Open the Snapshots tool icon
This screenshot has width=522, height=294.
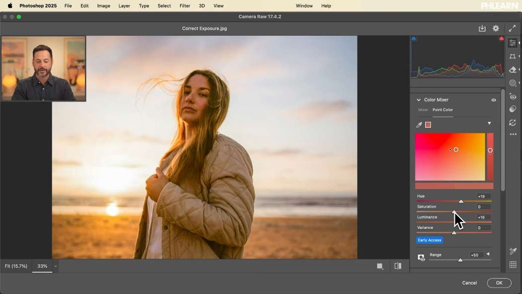click(x=513, y=109)
